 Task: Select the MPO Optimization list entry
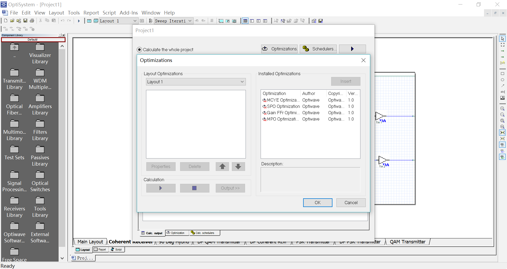click(310, 119)
